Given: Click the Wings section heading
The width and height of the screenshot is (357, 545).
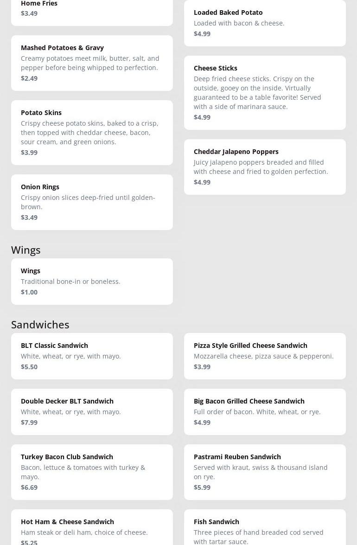Looking at the screenshot, I should [x=26, y=250].
